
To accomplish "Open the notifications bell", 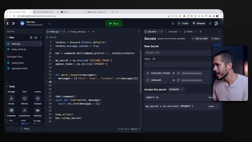I will (210, 24).
